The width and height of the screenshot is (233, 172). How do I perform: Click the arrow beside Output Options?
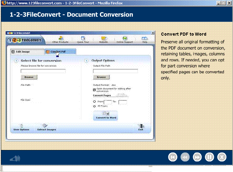tap(86, 61)
